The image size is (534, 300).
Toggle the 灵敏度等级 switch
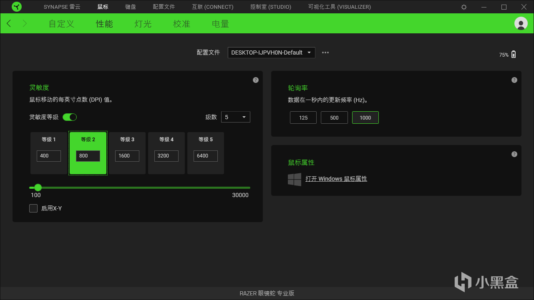tap(70, 117)
